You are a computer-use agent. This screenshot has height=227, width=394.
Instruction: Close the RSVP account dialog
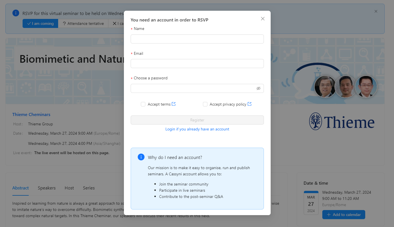pyautogui.click(x=263, y=19)
